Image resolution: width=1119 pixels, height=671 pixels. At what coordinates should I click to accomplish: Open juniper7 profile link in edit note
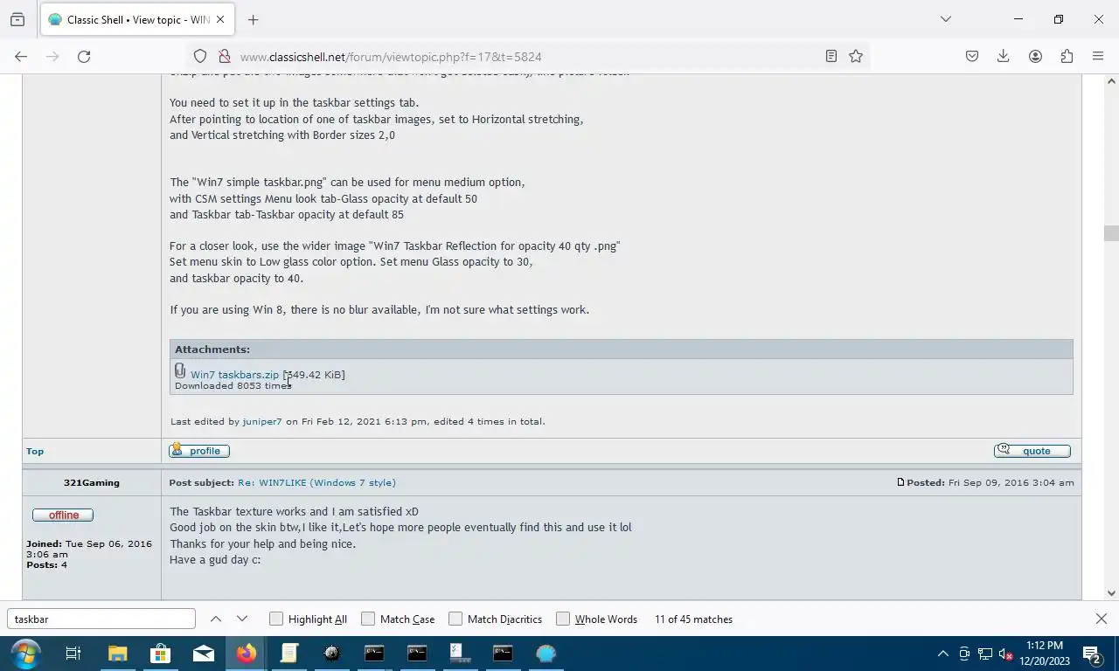pyautogui.click(x=262, y=421)
